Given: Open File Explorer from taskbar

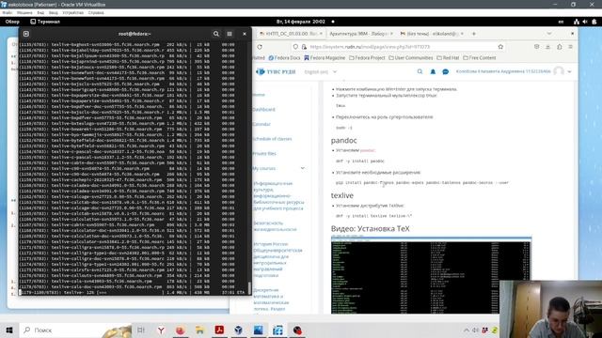Looking at the screenshot, I should [200, 330].
